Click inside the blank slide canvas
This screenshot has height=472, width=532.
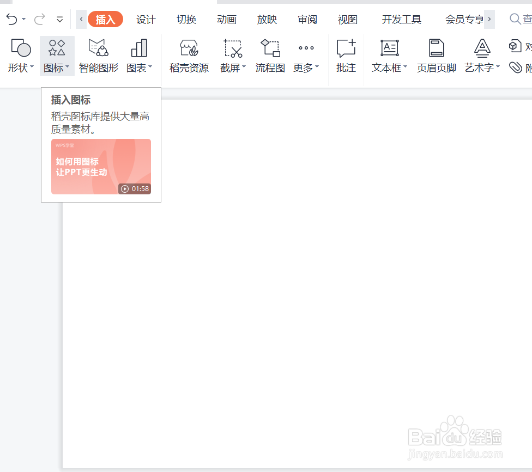pyautogui.click(x=297, y=284)
